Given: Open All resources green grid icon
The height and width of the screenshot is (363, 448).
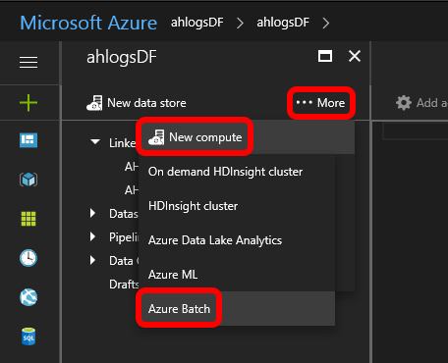Looking at the screenshot, I should [28, 219].
